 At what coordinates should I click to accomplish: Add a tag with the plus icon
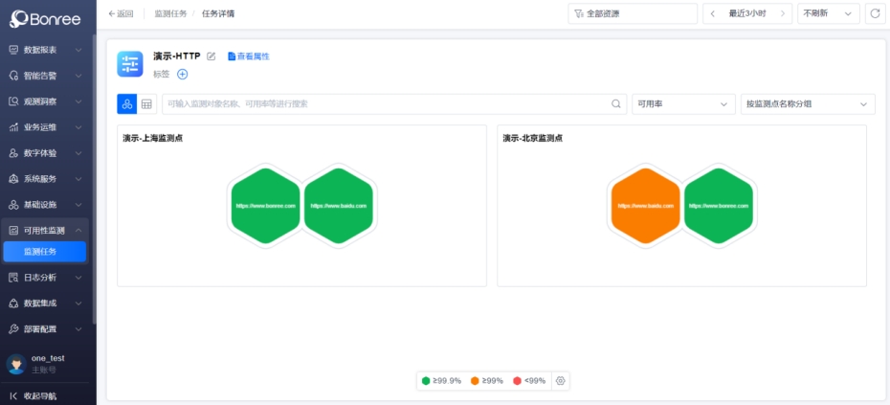coord(183,74)
